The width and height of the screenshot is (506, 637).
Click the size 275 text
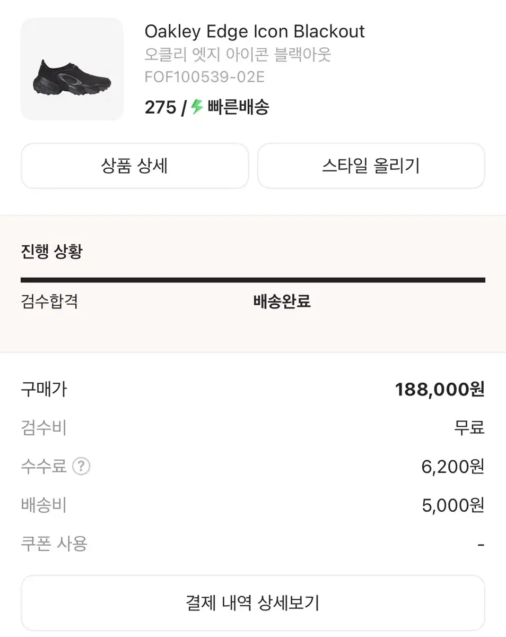pyautogui.click(x=160, y=107)
